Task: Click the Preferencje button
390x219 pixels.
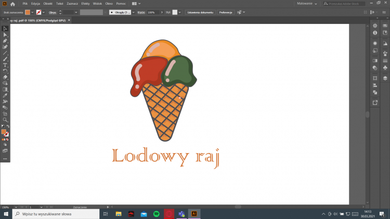Action: (x=225, y=12)
